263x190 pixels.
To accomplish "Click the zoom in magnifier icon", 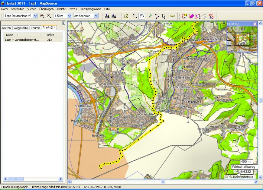I will click(42, 16).
